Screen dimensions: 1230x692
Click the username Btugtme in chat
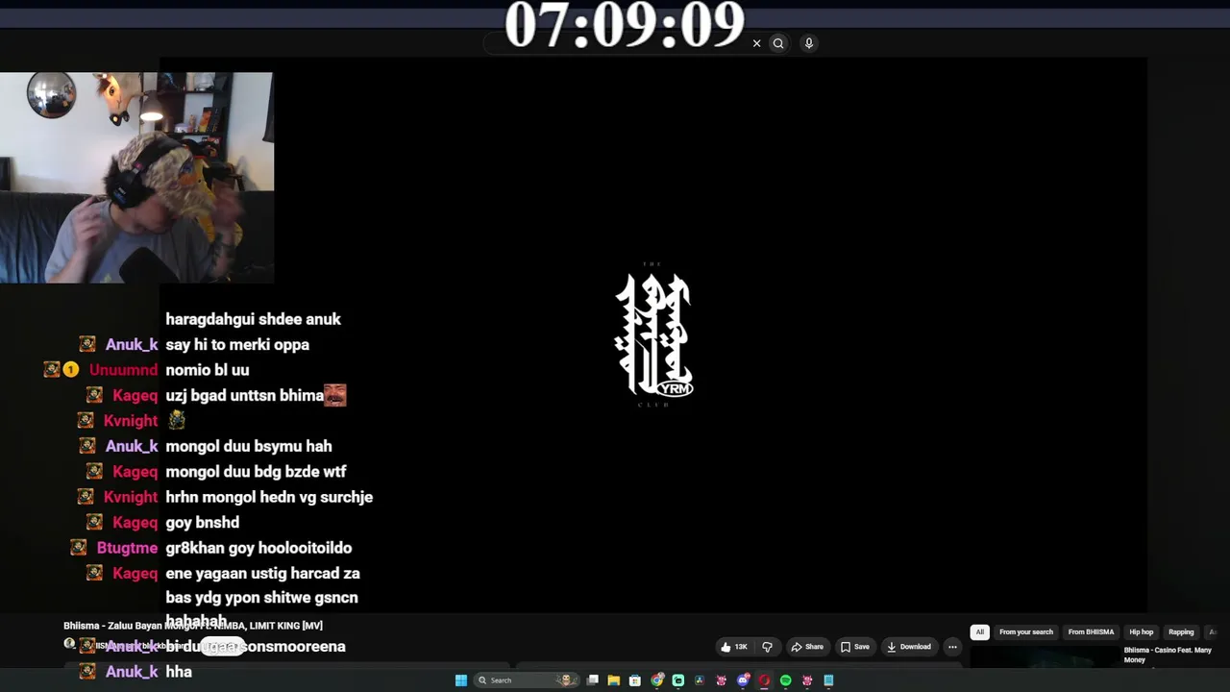127,548
